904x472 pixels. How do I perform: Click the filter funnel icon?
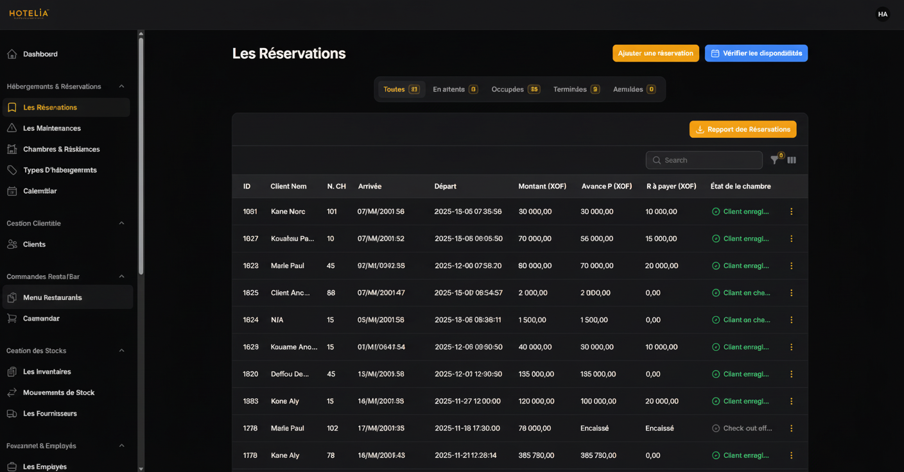coord(775,160)
